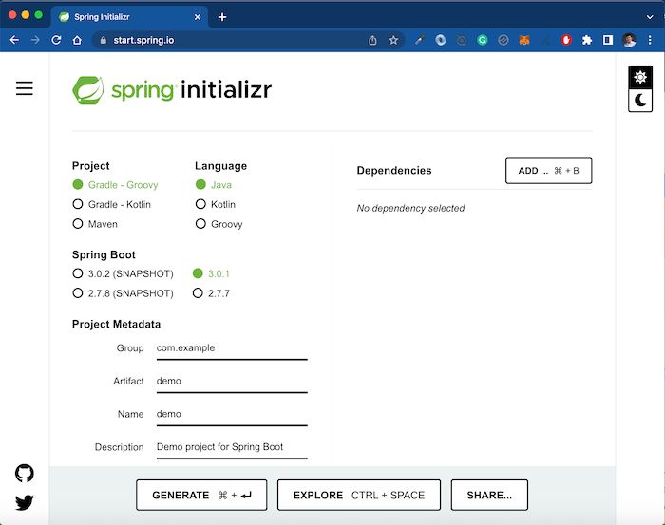This screenshot has height=525, width=665.
Task: Select Spring Boot version 2.7.7
Action: (x=211, y=293)
